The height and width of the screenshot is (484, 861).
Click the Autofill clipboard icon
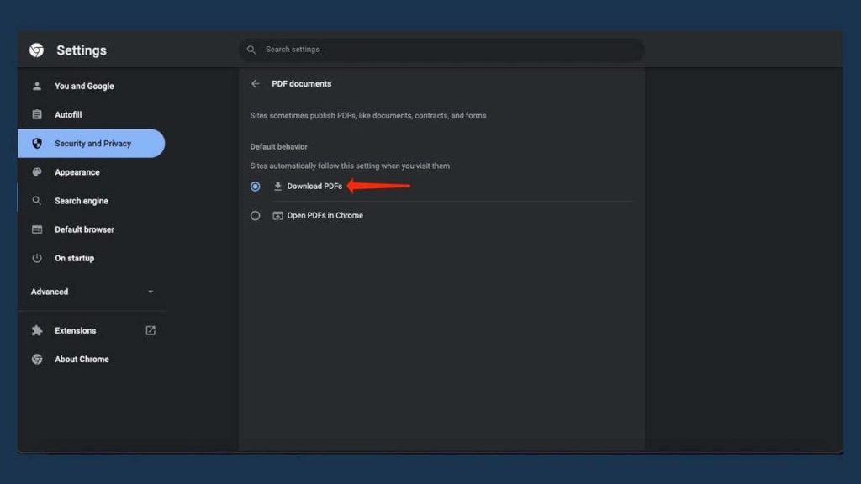[x=37, y=114]
